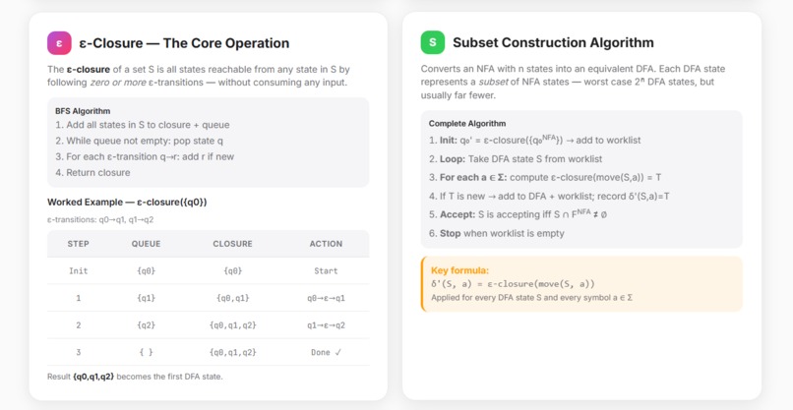The image size is (793, 410).
Task: Click the Complete Algorithm box title
Action: (467, 123)
